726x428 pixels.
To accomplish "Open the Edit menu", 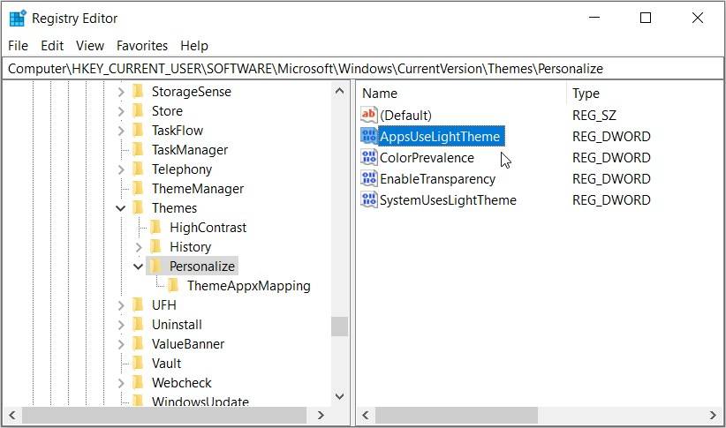I will coord(52,45).
